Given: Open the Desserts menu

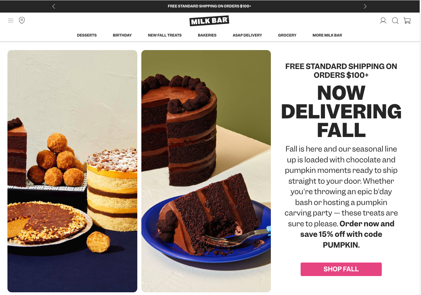Looking at the screenshot, I should (87, 35).
